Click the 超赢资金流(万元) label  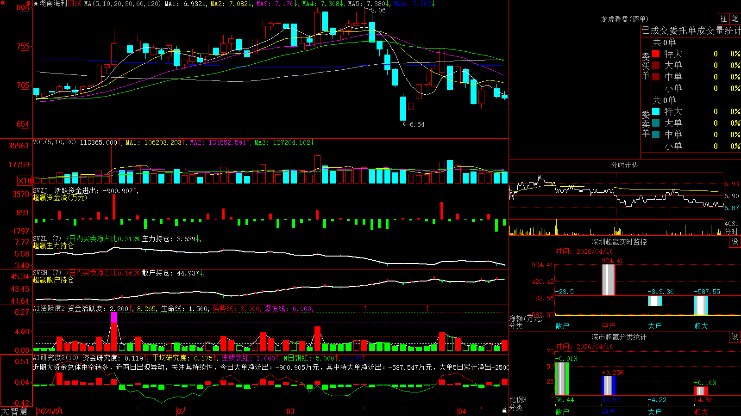(x=60, y=197)
